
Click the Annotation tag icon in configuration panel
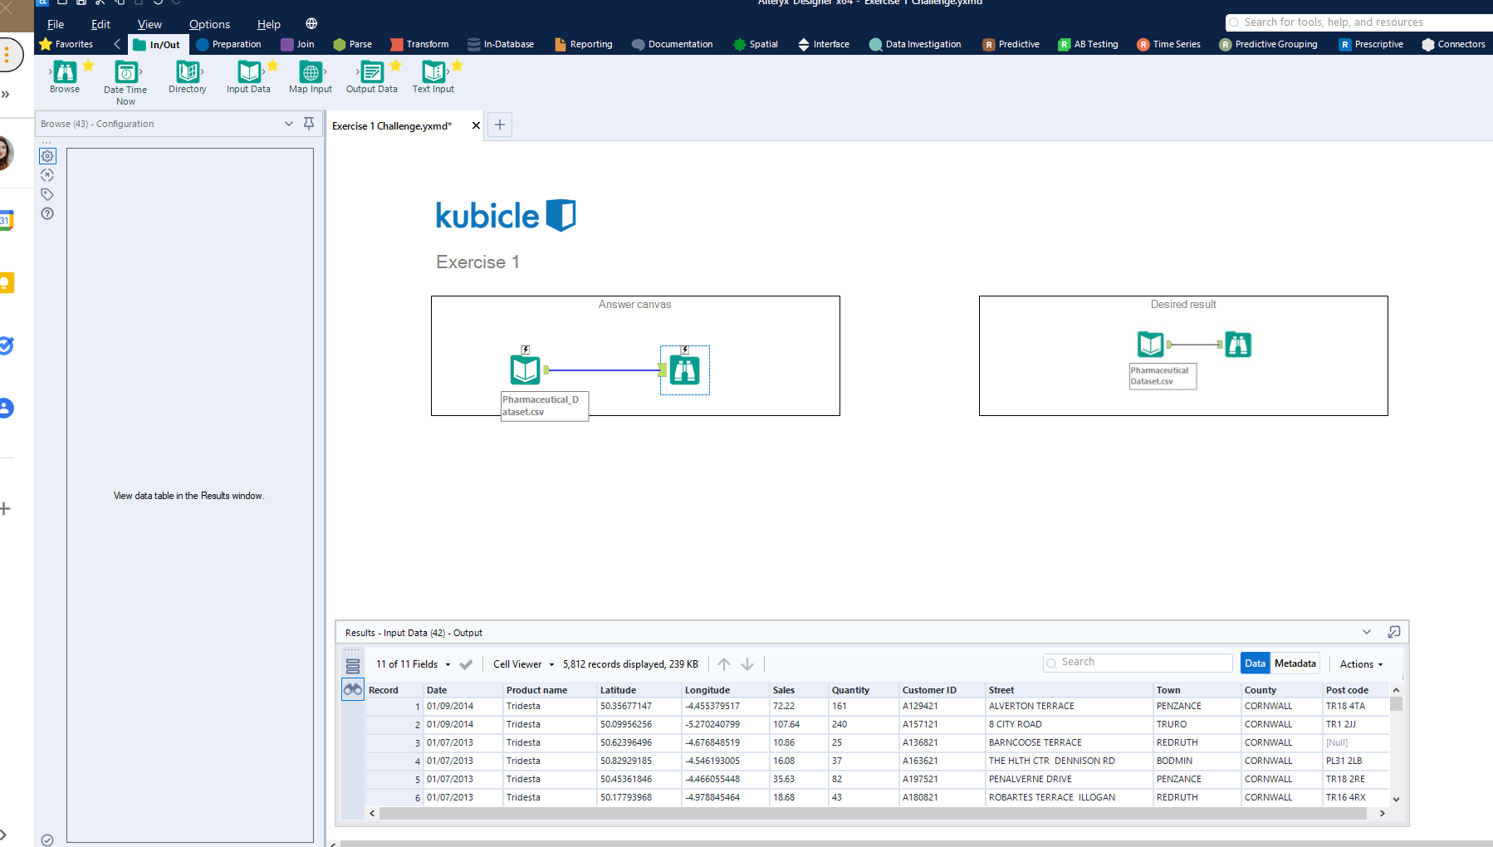[47, 194]
